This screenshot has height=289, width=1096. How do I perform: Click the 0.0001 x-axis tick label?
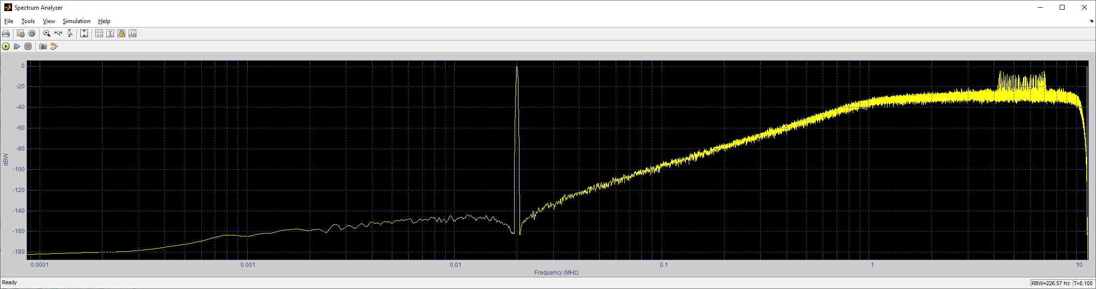[x=40, y=265]
